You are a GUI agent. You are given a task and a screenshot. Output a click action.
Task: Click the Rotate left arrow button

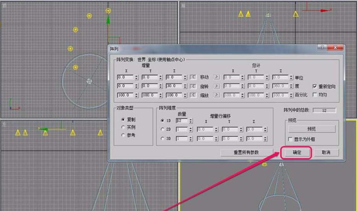[193, 86]
